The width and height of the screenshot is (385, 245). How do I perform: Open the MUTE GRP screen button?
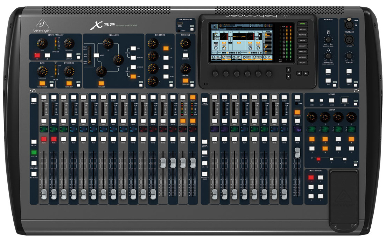(302, 57)
